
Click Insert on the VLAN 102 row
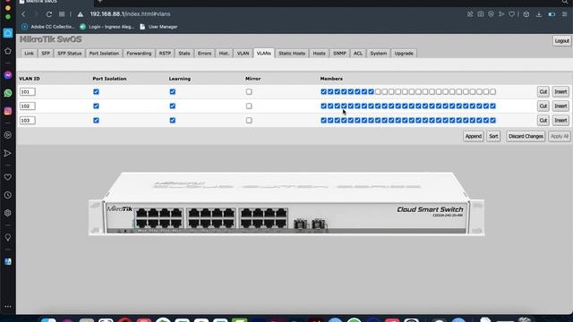(560, 106)
